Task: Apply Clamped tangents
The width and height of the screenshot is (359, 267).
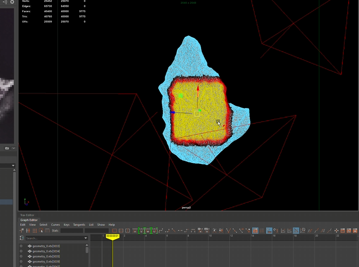Action: [x=167, y=231]
